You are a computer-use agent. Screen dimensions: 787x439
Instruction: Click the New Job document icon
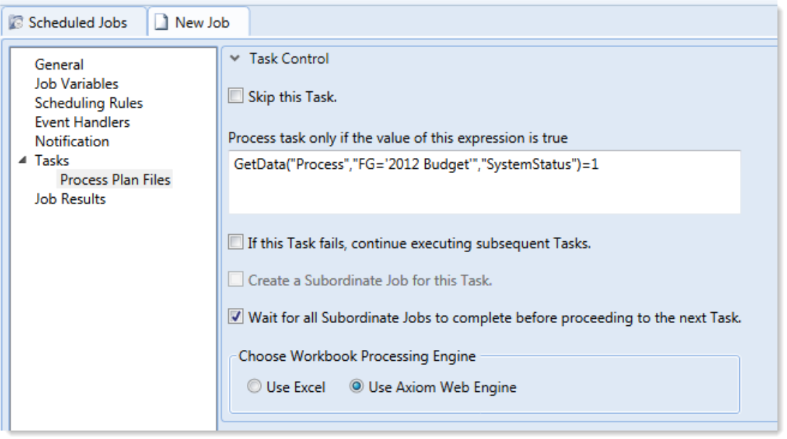pos(163,22)
